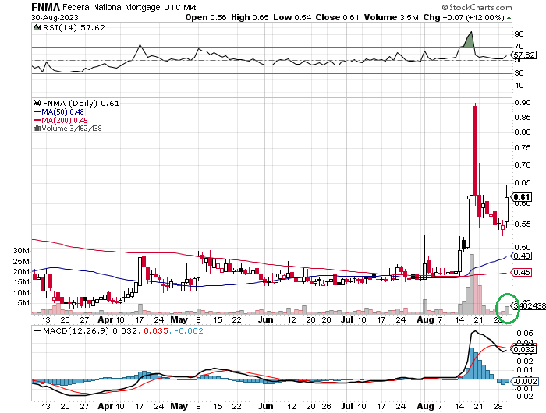Click the -0.002 MACD axis value tag

(x=524, y=381)
